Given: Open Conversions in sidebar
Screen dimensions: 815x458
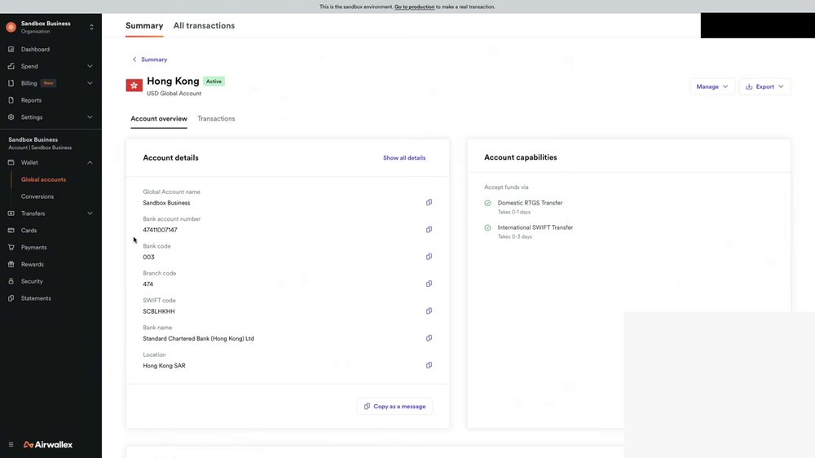Looking at the screenshot, I should [37, 196].
